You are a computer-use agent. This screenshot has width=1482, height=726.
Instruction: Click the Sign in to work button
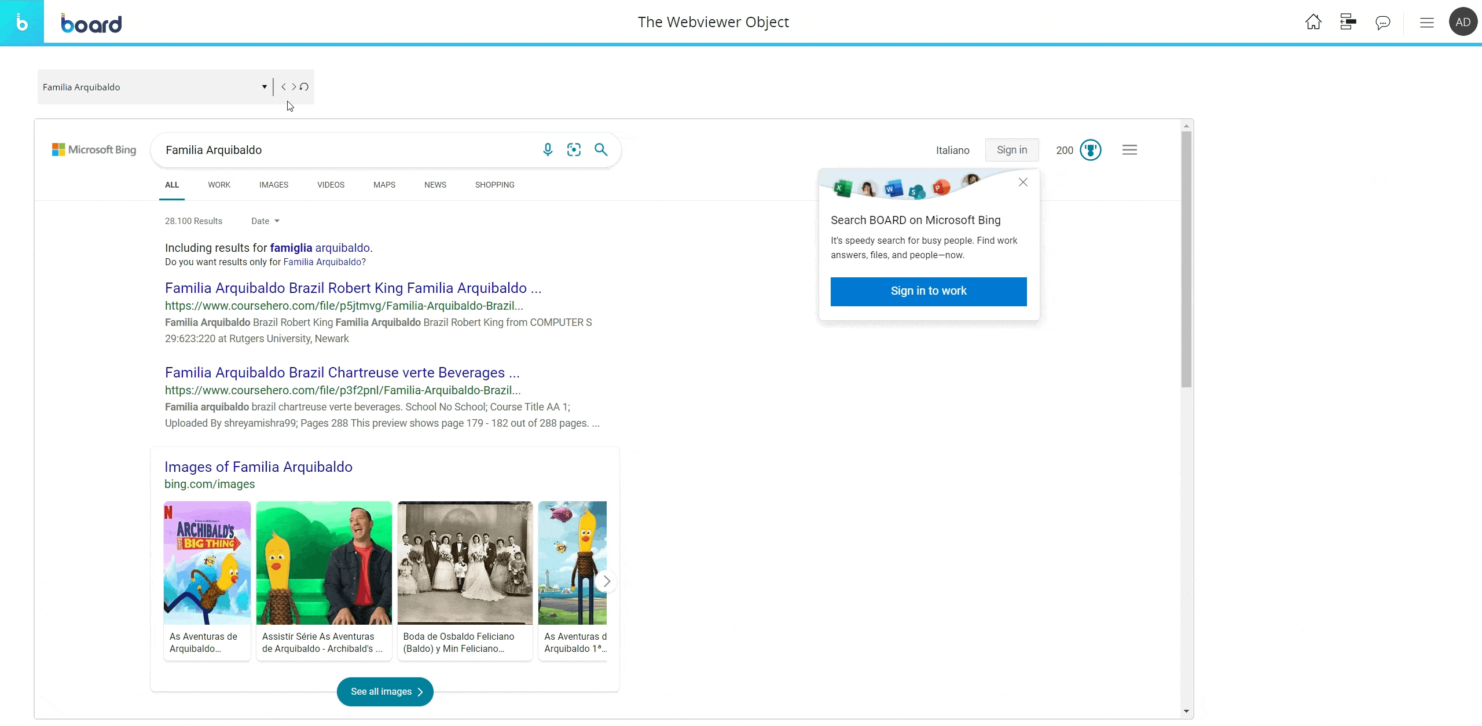click(x=928, y=291)
